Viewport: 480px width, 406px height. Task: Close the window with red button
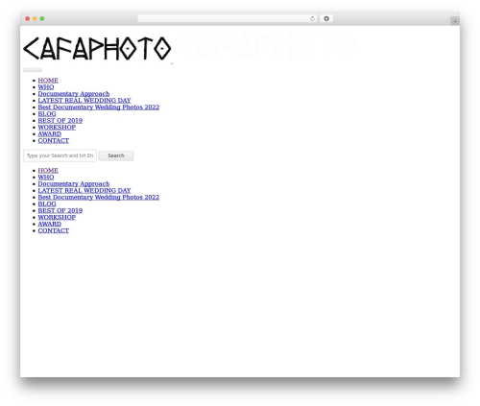pos(28,19)
